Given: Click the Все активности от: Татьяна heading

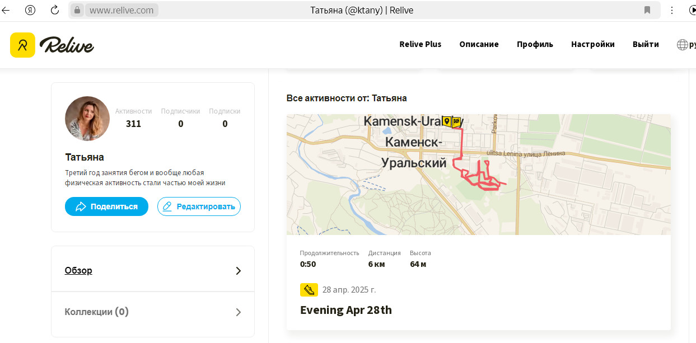Looking at the screenshot, I should (347, 98).
